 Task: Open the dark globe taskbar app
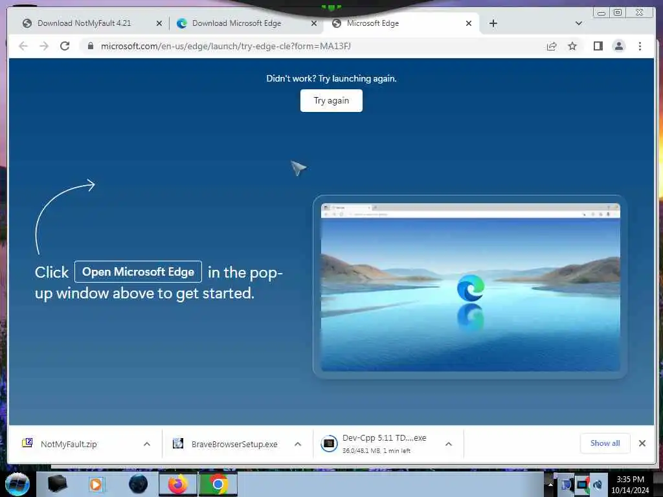[x=138, y=484]
